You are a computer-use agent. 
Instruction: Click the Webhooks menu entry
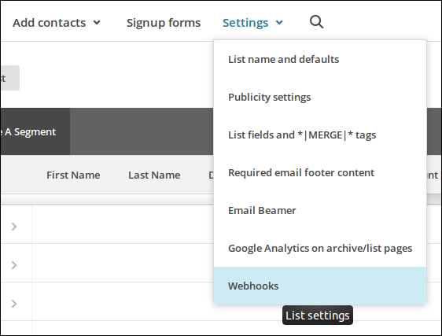[x=320, y=286]
